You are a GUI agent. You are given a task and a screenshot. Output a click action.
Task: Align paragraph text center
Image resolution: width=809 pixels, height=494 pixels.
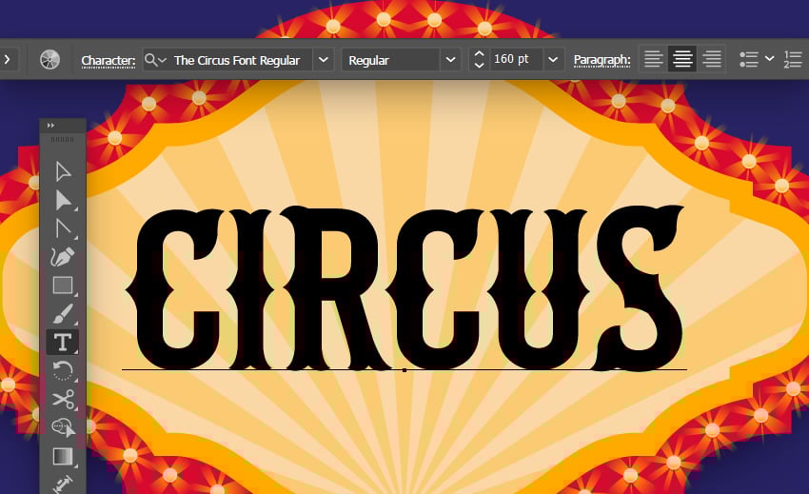click(x=682, y=59)
